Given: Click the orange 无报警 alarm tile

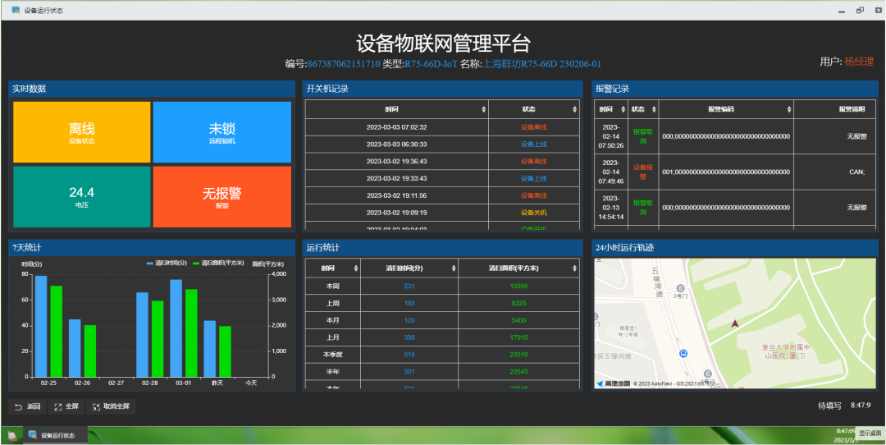Looking at the screenshot, I should (221, 196).
